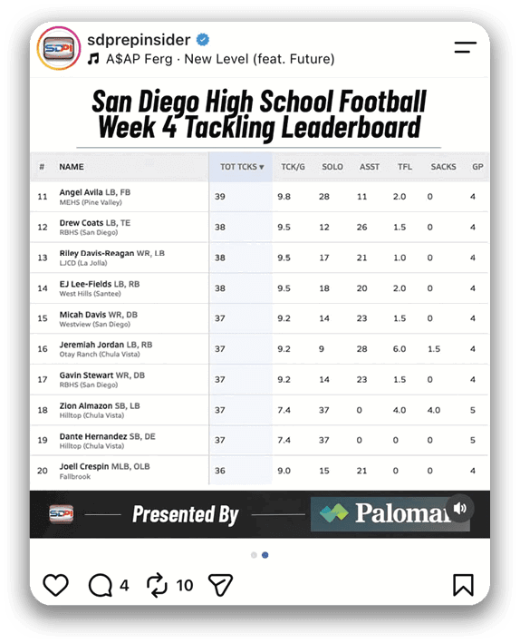Click the SACKS column header
This screenshot has height=643, width=520.
click(443, 167)
